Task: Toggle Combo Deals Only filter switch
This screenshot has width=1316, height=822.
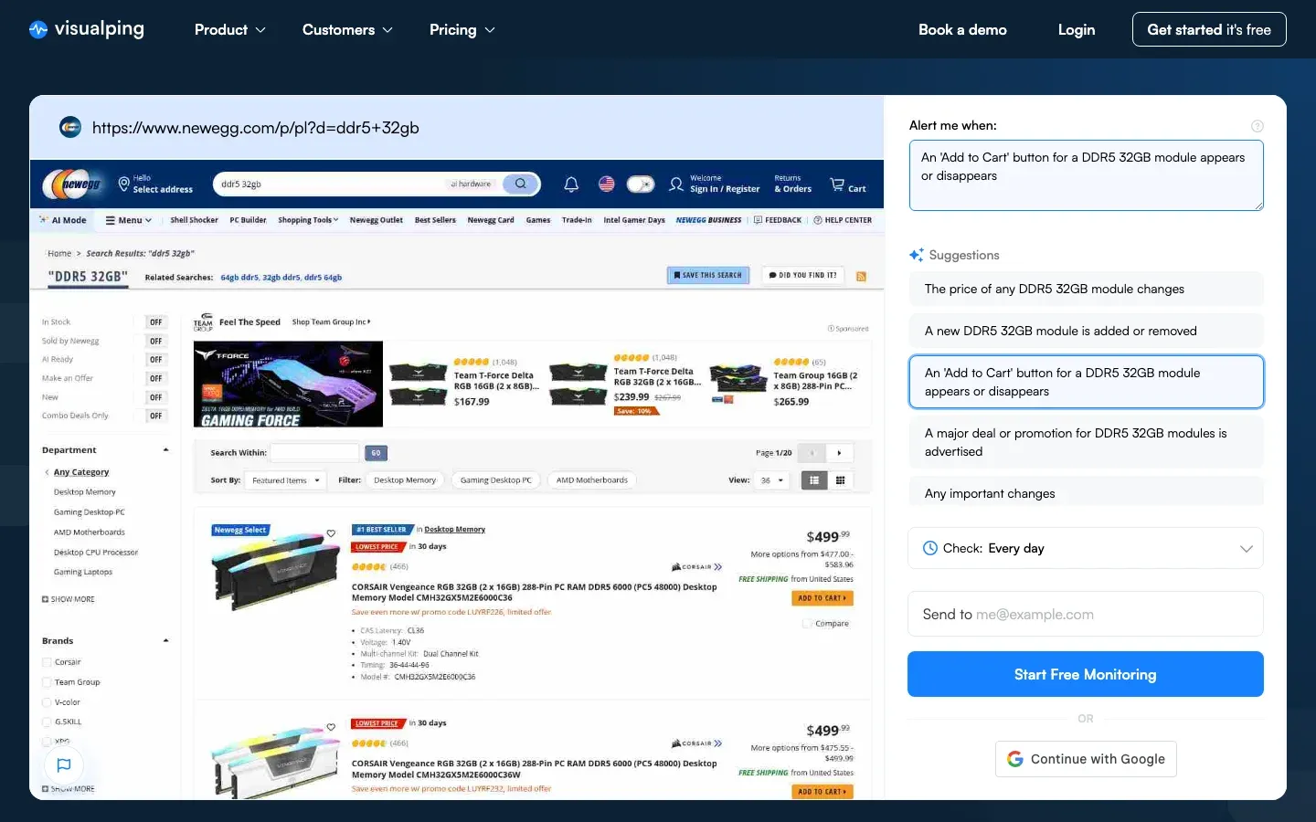Action: pos(155,416)
